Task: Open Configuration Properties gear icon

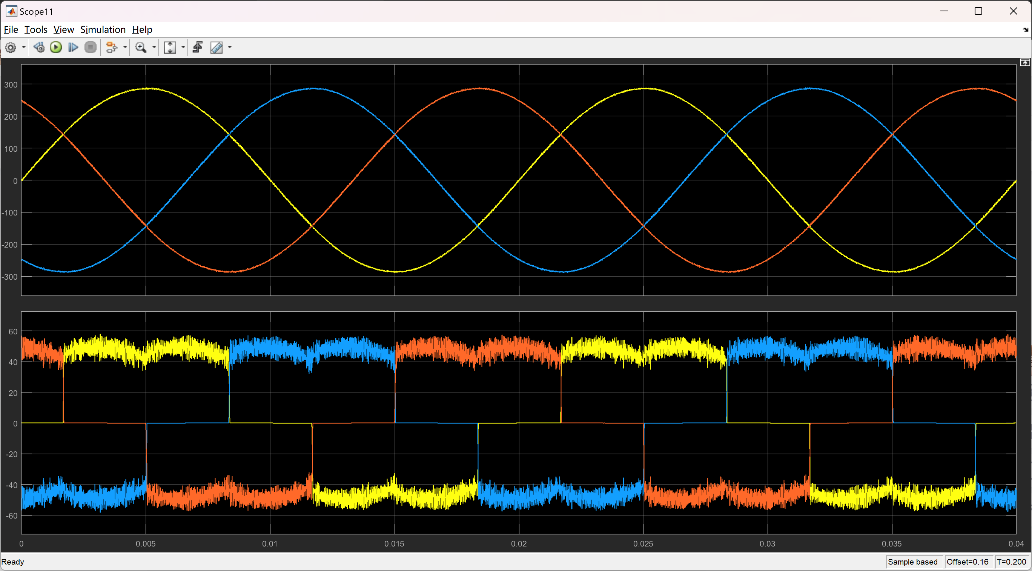Action: coord(11,48)
